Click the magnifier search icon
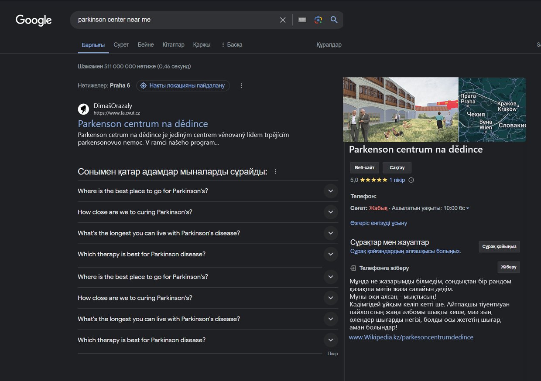Viewport: 541px width, 381px height. pyautogui.click(x=334, y=20)
